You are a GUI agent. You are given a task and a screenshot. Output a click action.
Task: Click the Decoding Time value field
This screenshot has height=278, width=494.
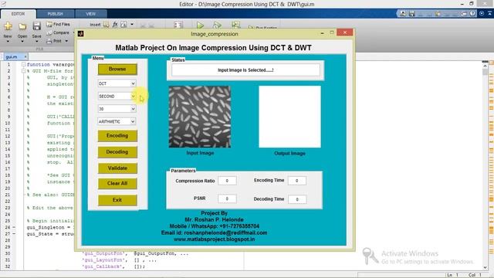click(x=297, y=199)
